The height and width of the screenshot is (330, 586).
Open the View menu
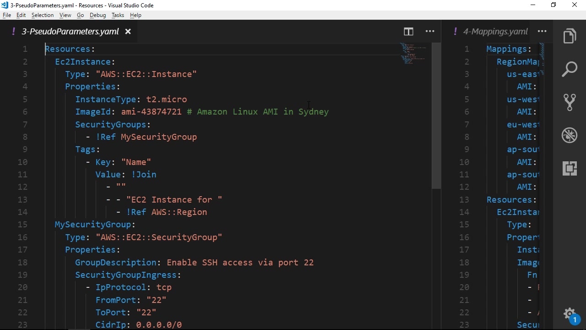pos(65,15)
